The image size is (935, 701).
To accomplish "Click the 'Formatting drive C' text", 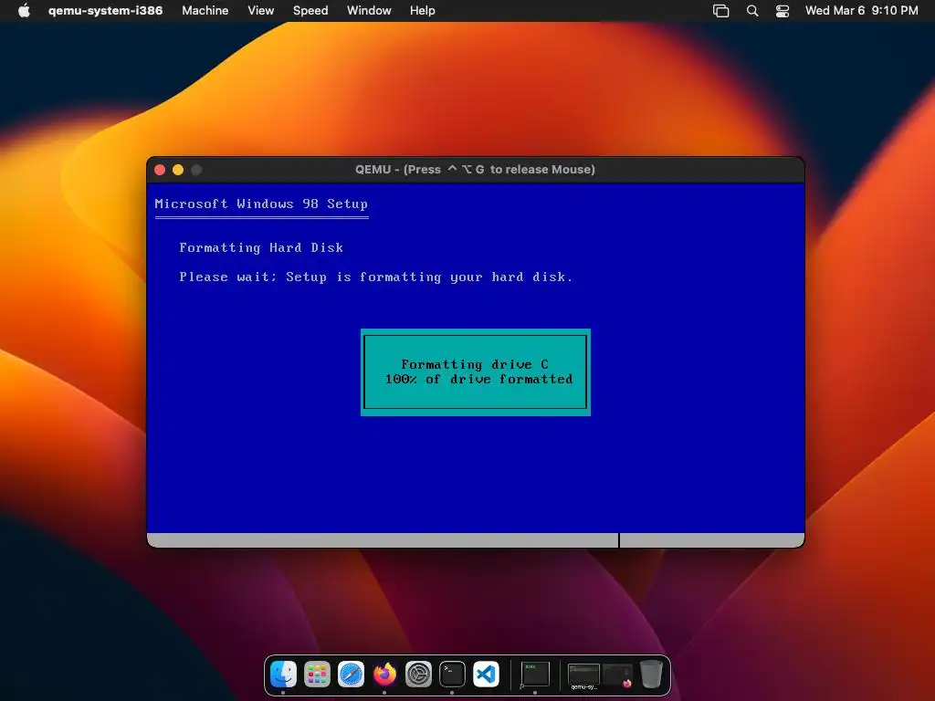I will [475, 364].
